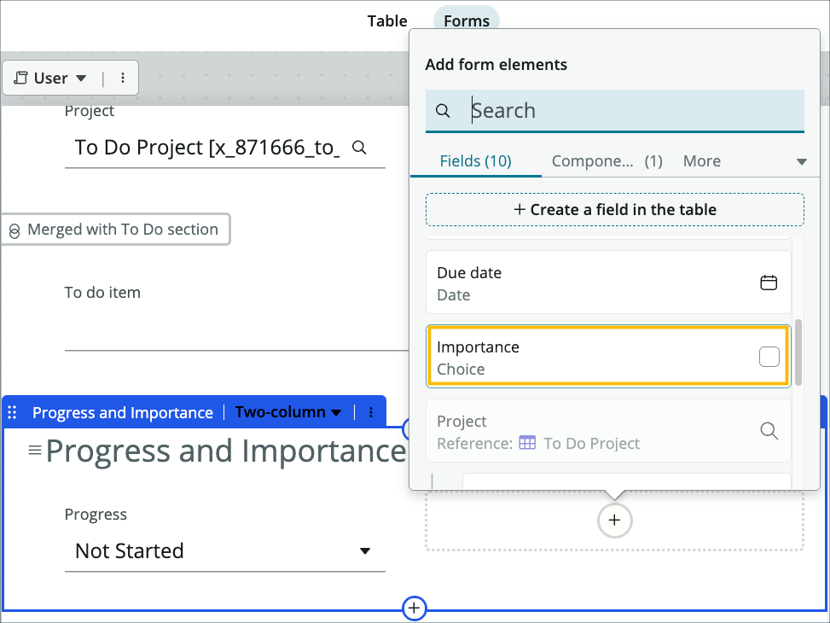Expand the Not Started Progress dropdown
Screen dimensions: 830x623
coord(365,551)
